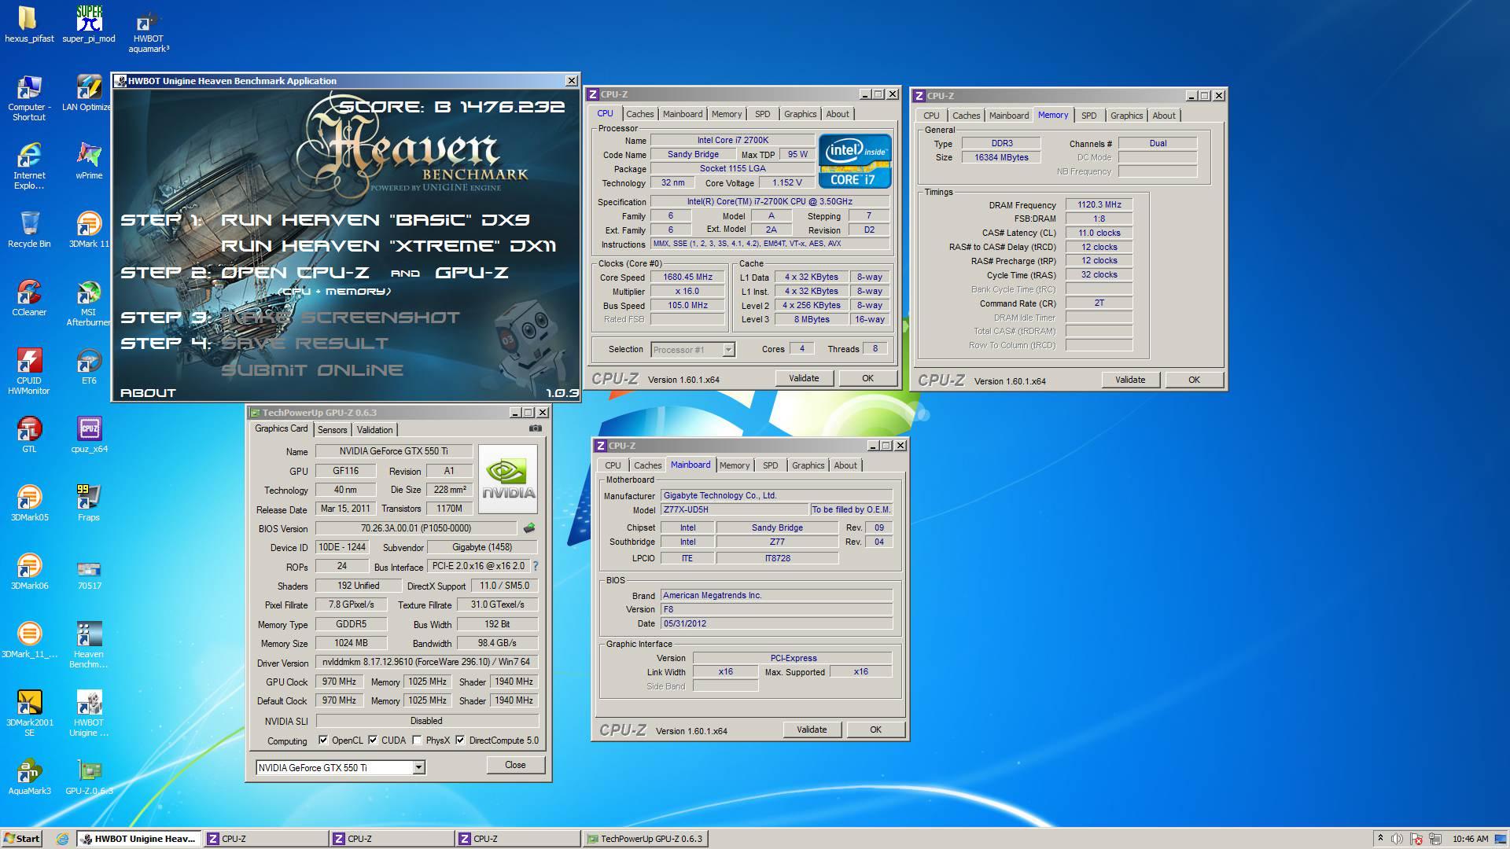This screenshot has width=1510, height=849.
Task: Open GPU selection dropdown in GPU-Z
Action: pos(418,767)
